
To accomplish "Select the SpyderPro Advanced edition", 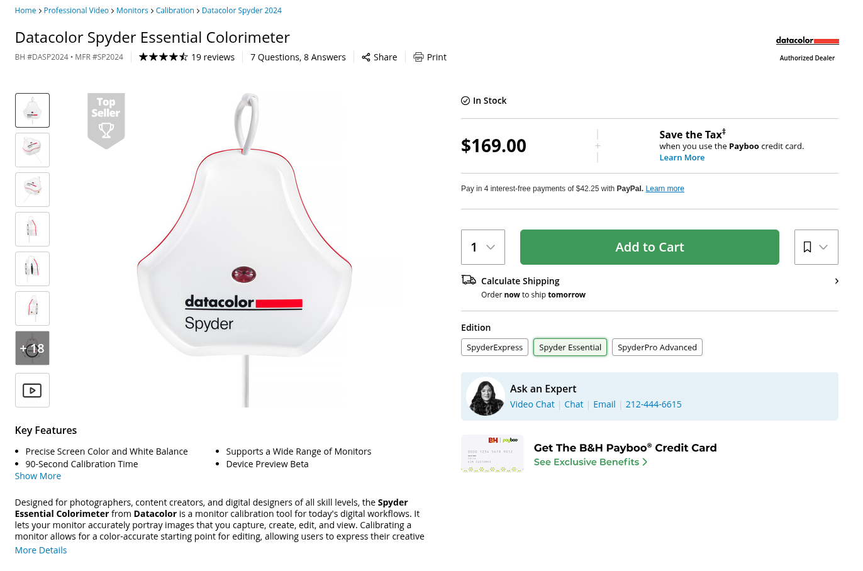I will [x=657, y=347].
